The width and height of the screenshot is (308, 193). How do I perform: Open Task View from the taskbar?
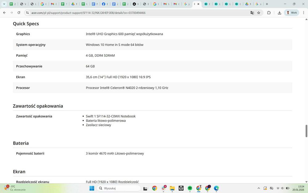click(145, 188)
